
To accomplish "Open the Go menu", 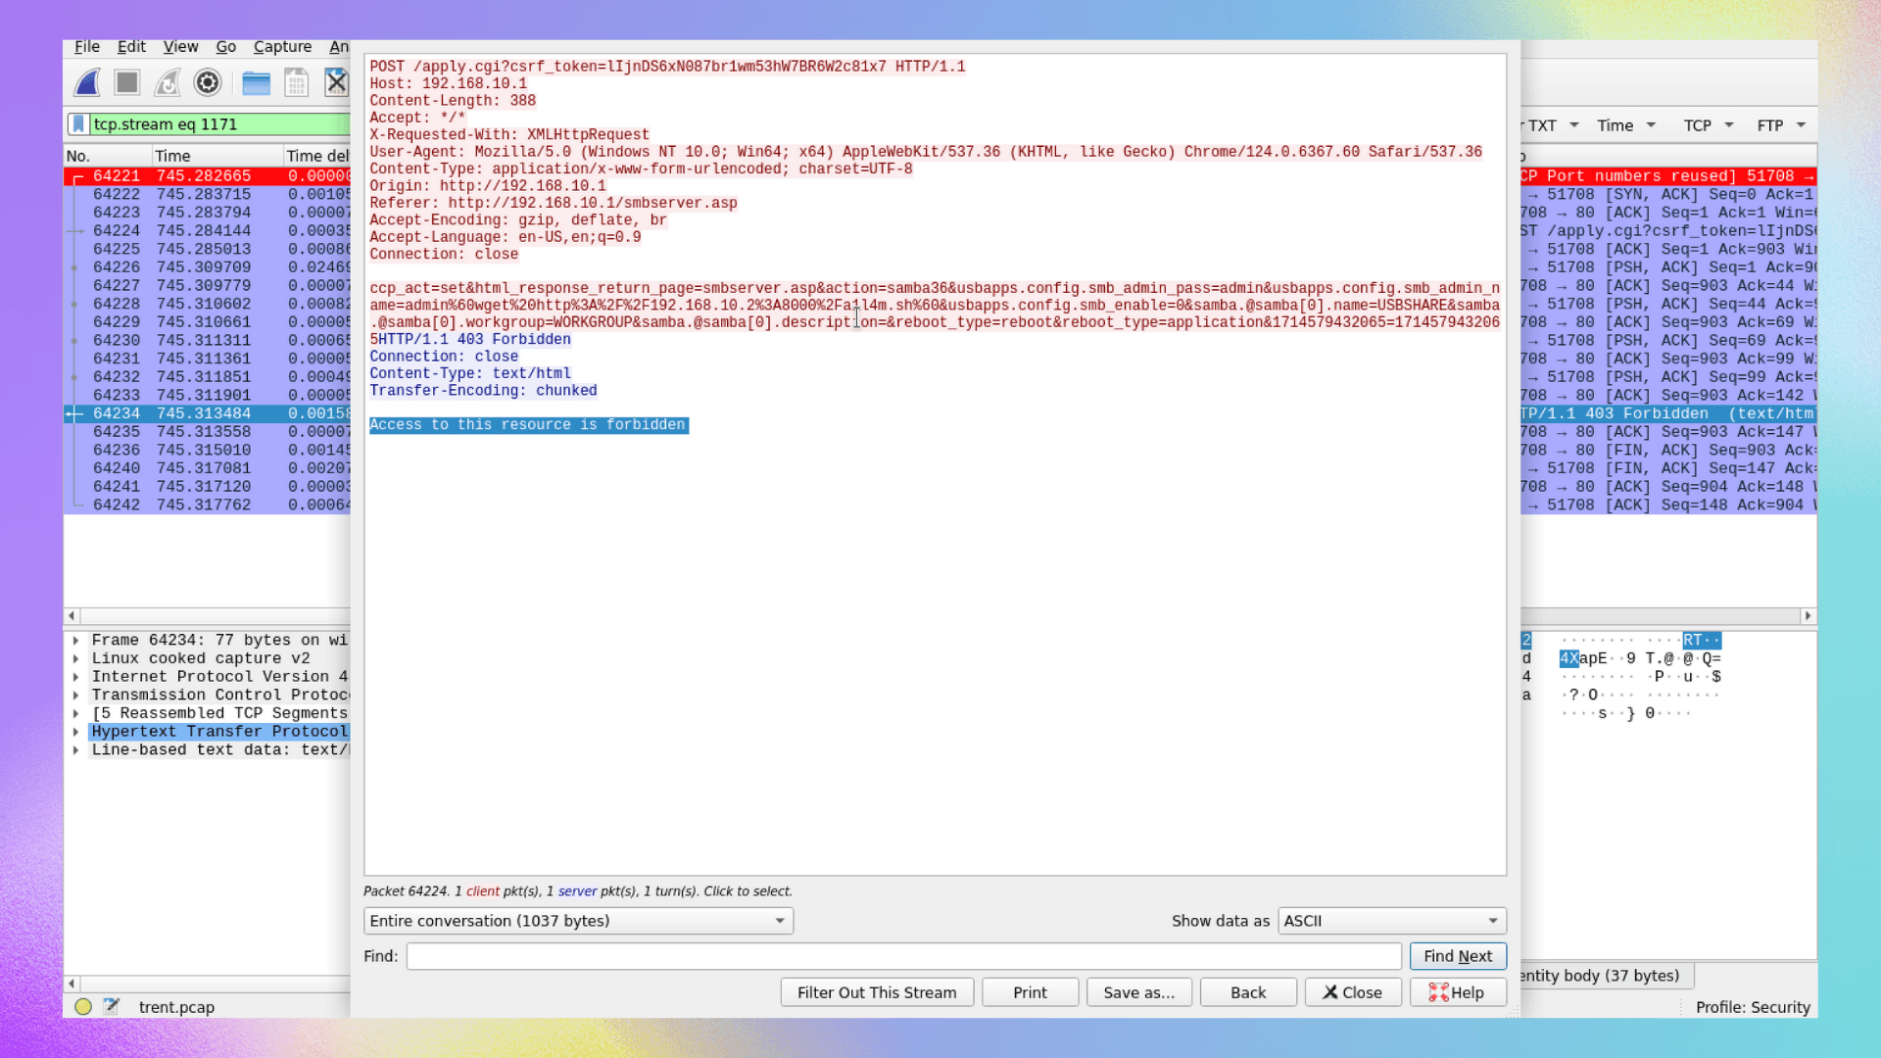I will 226,46.
